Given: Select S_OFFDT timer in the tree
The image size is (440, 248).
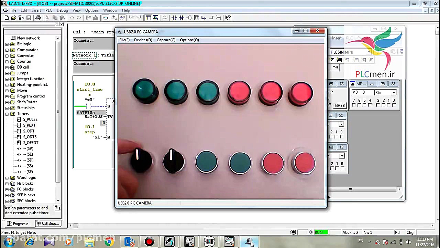Looking at the screenshot, I should pyautogui.click(x=31, y=143).
